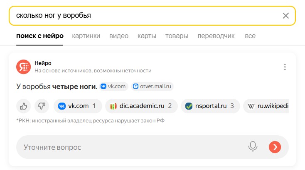Open source 2 dic.academic.ru chip
Viewport: 305px width, 170px height.
(141, 106)
